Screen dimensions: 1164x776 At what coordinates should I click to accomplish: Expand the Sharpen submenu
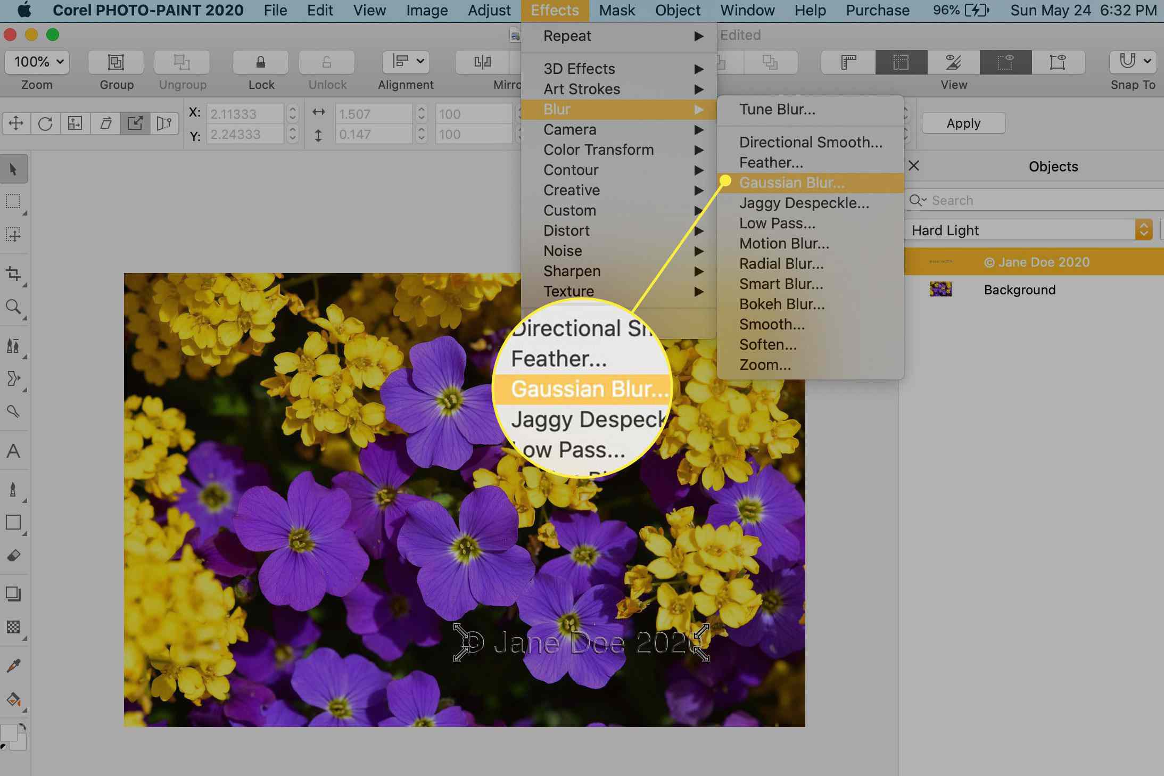[619, 271]
